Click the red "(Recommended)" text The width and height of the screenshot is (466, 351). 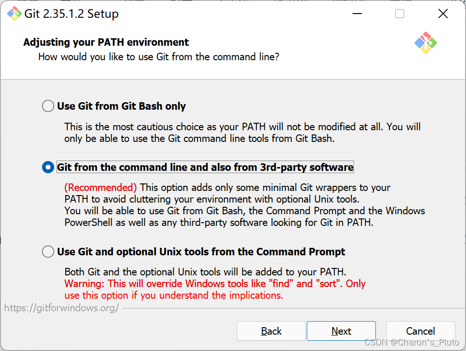click(x=100, y=188)
